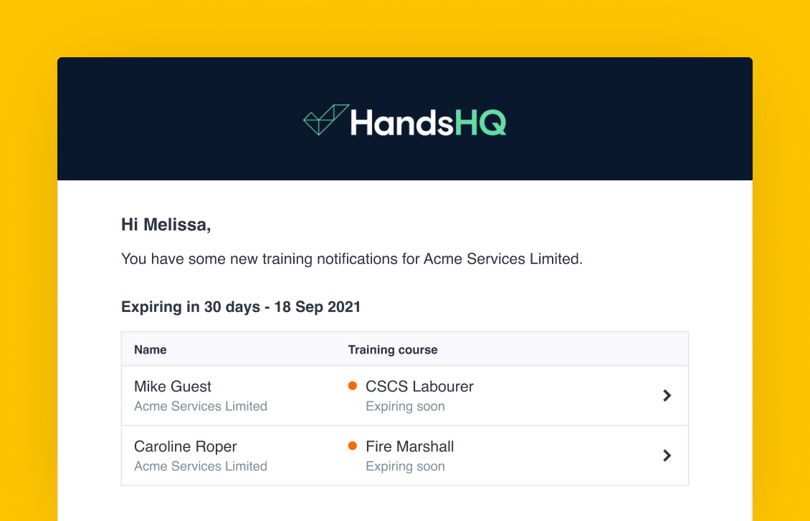Image resolution: width=810 pixels, height=521 pixels.
Task: Click Expiring soon under Fire Marshall
Action: coord(405,467)
